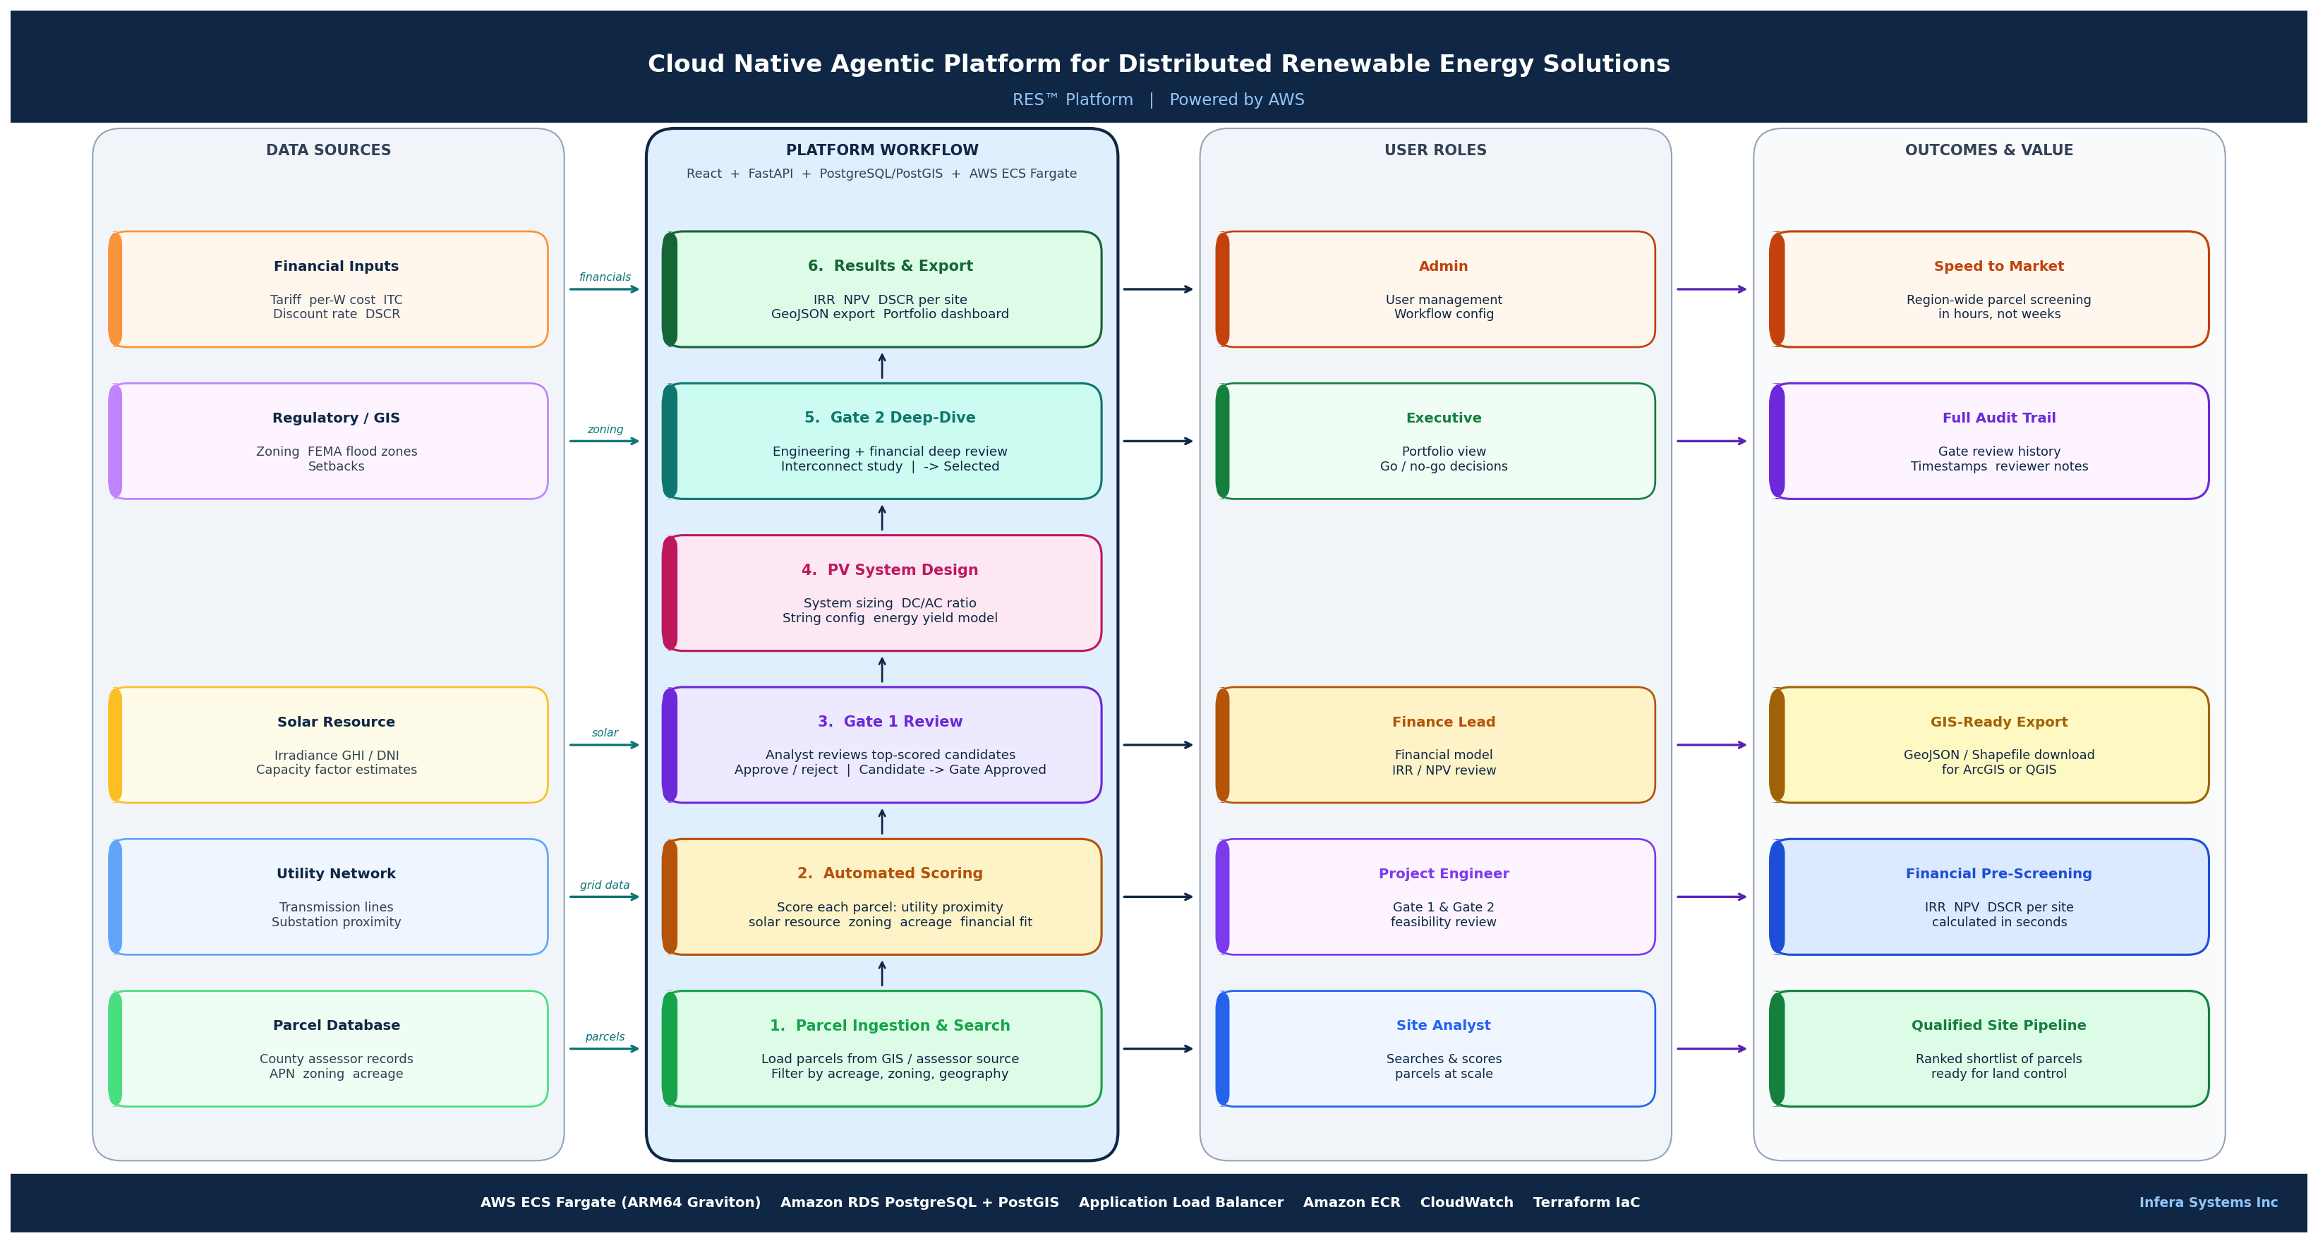
Task: Open the Solar Resource card
Action: (x=328, y=745)
